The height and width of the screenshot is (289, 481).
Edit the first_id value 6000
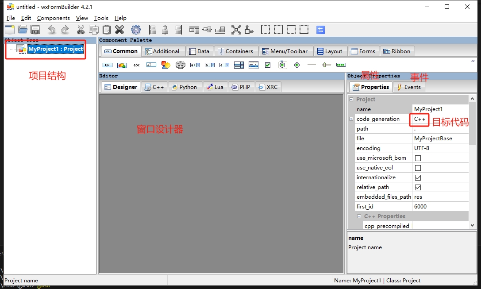click(440, 207)
